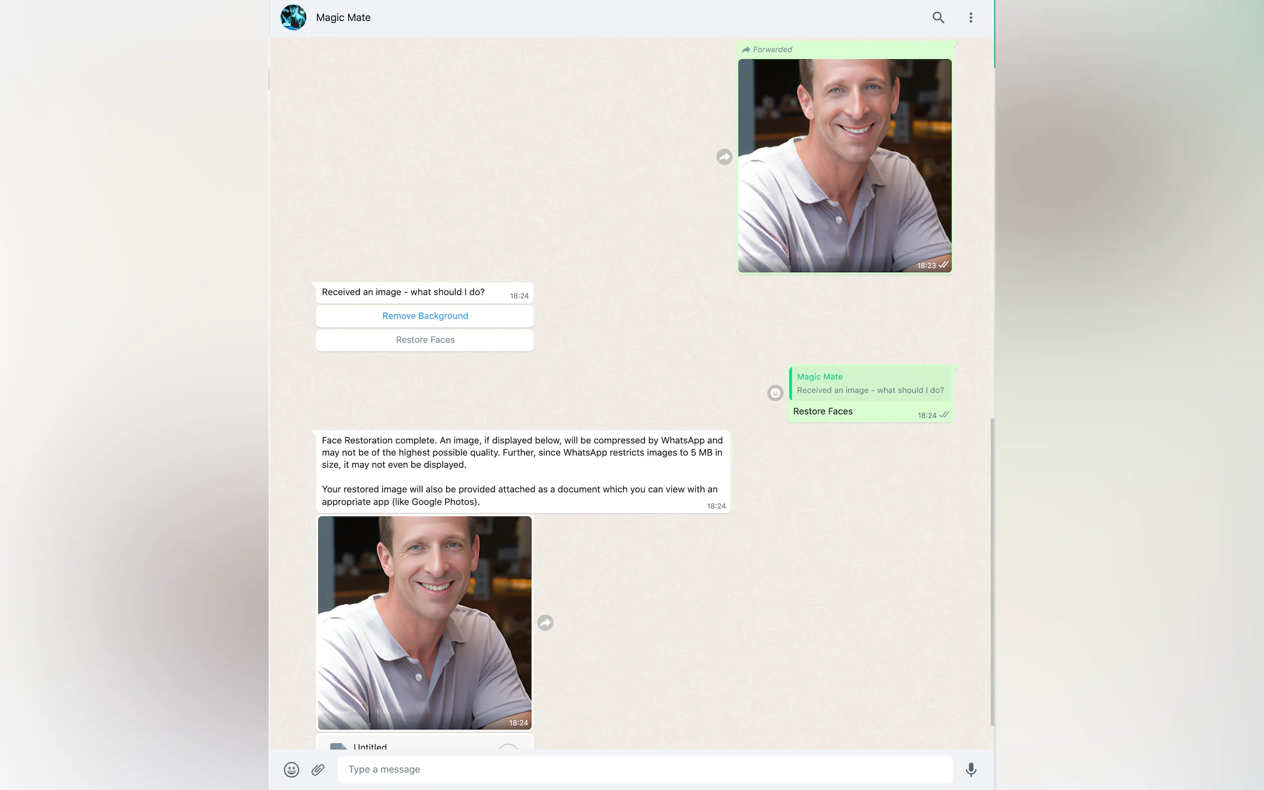React with emoji to Restore Faces reply
Viewport: 1264px width, 790px height.
click(775, 393)
